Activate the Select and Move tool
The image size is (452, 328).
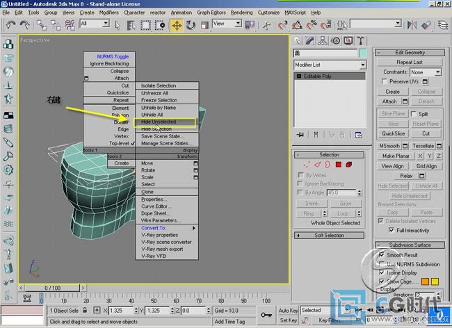[177, 25]
